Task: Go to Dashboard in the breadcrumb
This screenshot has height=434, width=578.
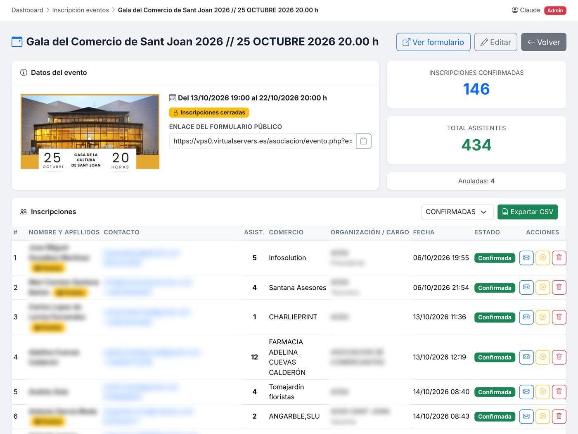Action: click(27, 10)
